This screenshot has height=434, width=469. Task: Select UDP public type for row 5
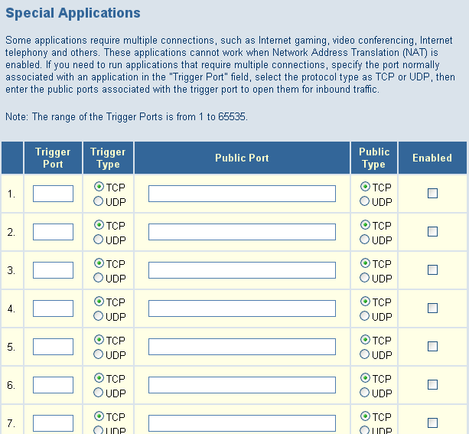(364, 354)
